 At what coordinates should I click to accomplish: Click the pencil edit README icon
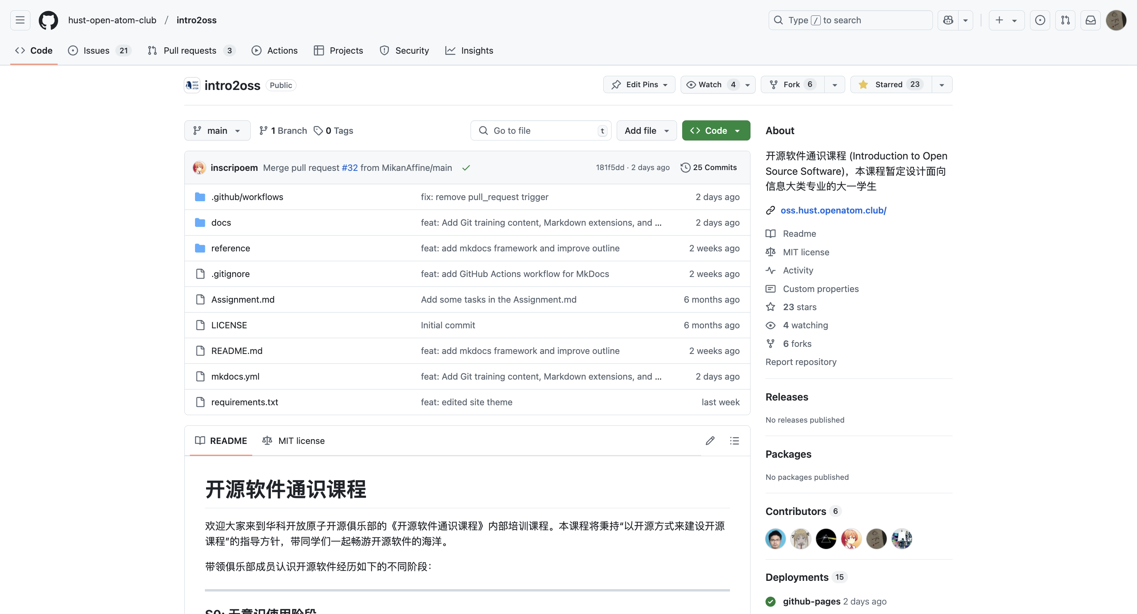point(710,441)
